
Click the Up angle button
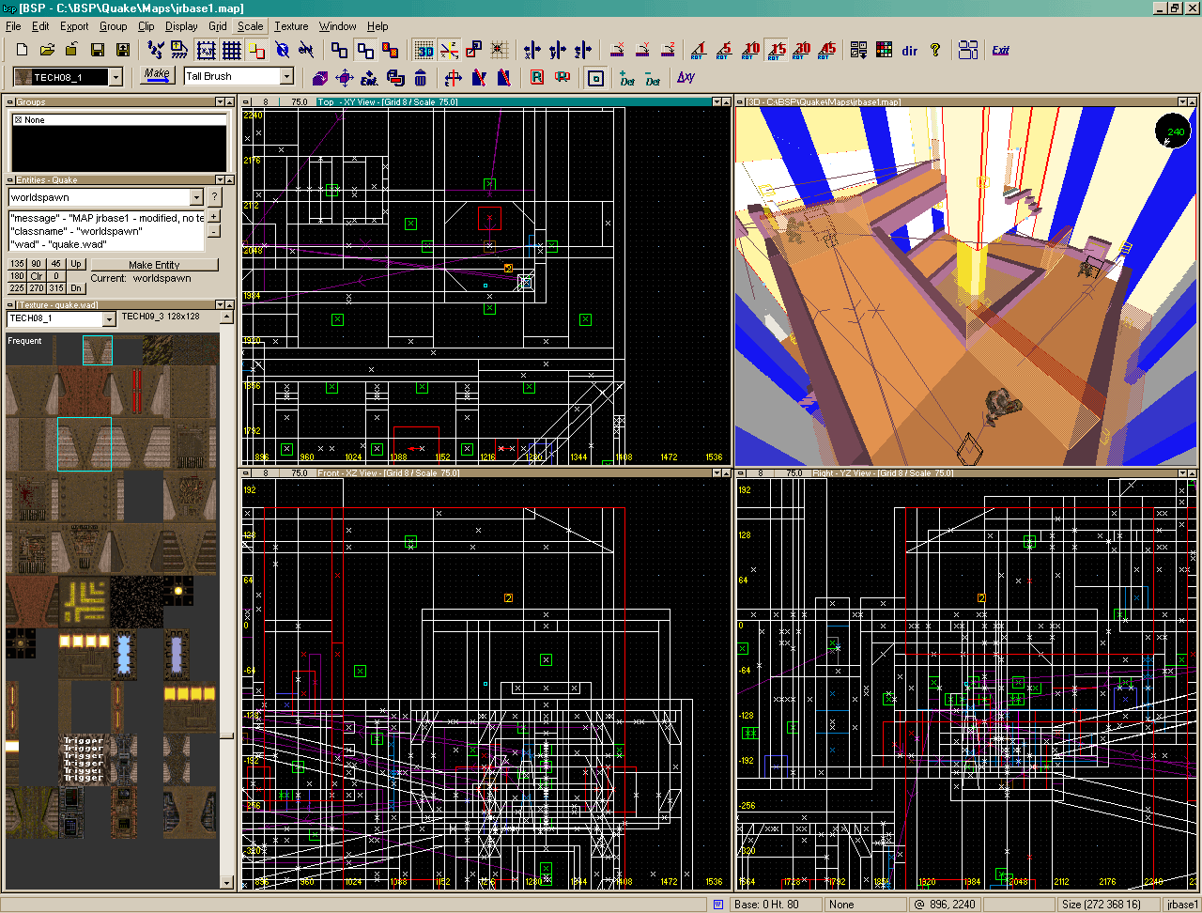tap(76, 264)
